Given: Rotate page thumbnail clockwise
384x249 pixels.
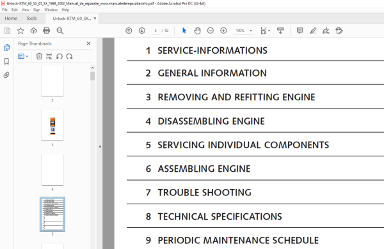Looking at the screenshot, I should (x=70, y=56).
